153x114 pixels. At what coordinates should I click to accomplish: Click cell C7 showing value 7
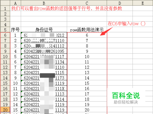[x=87, y=40]
